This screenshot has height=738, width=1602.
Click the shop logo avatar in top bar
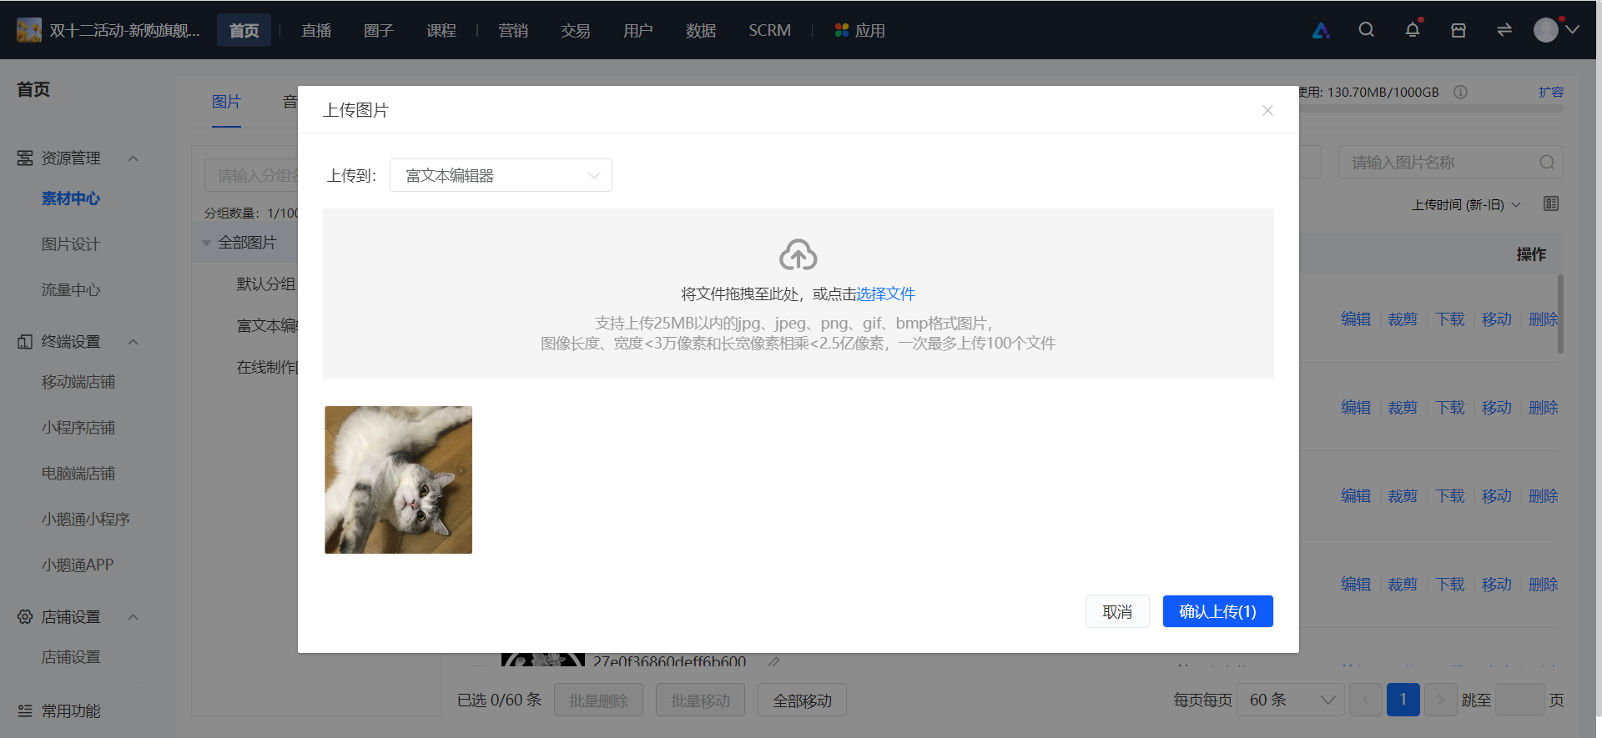point(29,30)
